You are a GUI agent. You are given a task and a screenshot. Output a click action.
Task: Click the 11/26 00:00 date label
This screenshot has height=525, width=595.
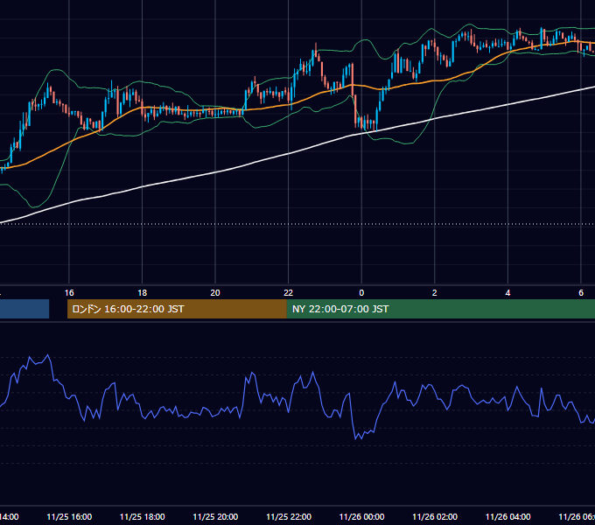pyautogui.click(x=361, y=517)
